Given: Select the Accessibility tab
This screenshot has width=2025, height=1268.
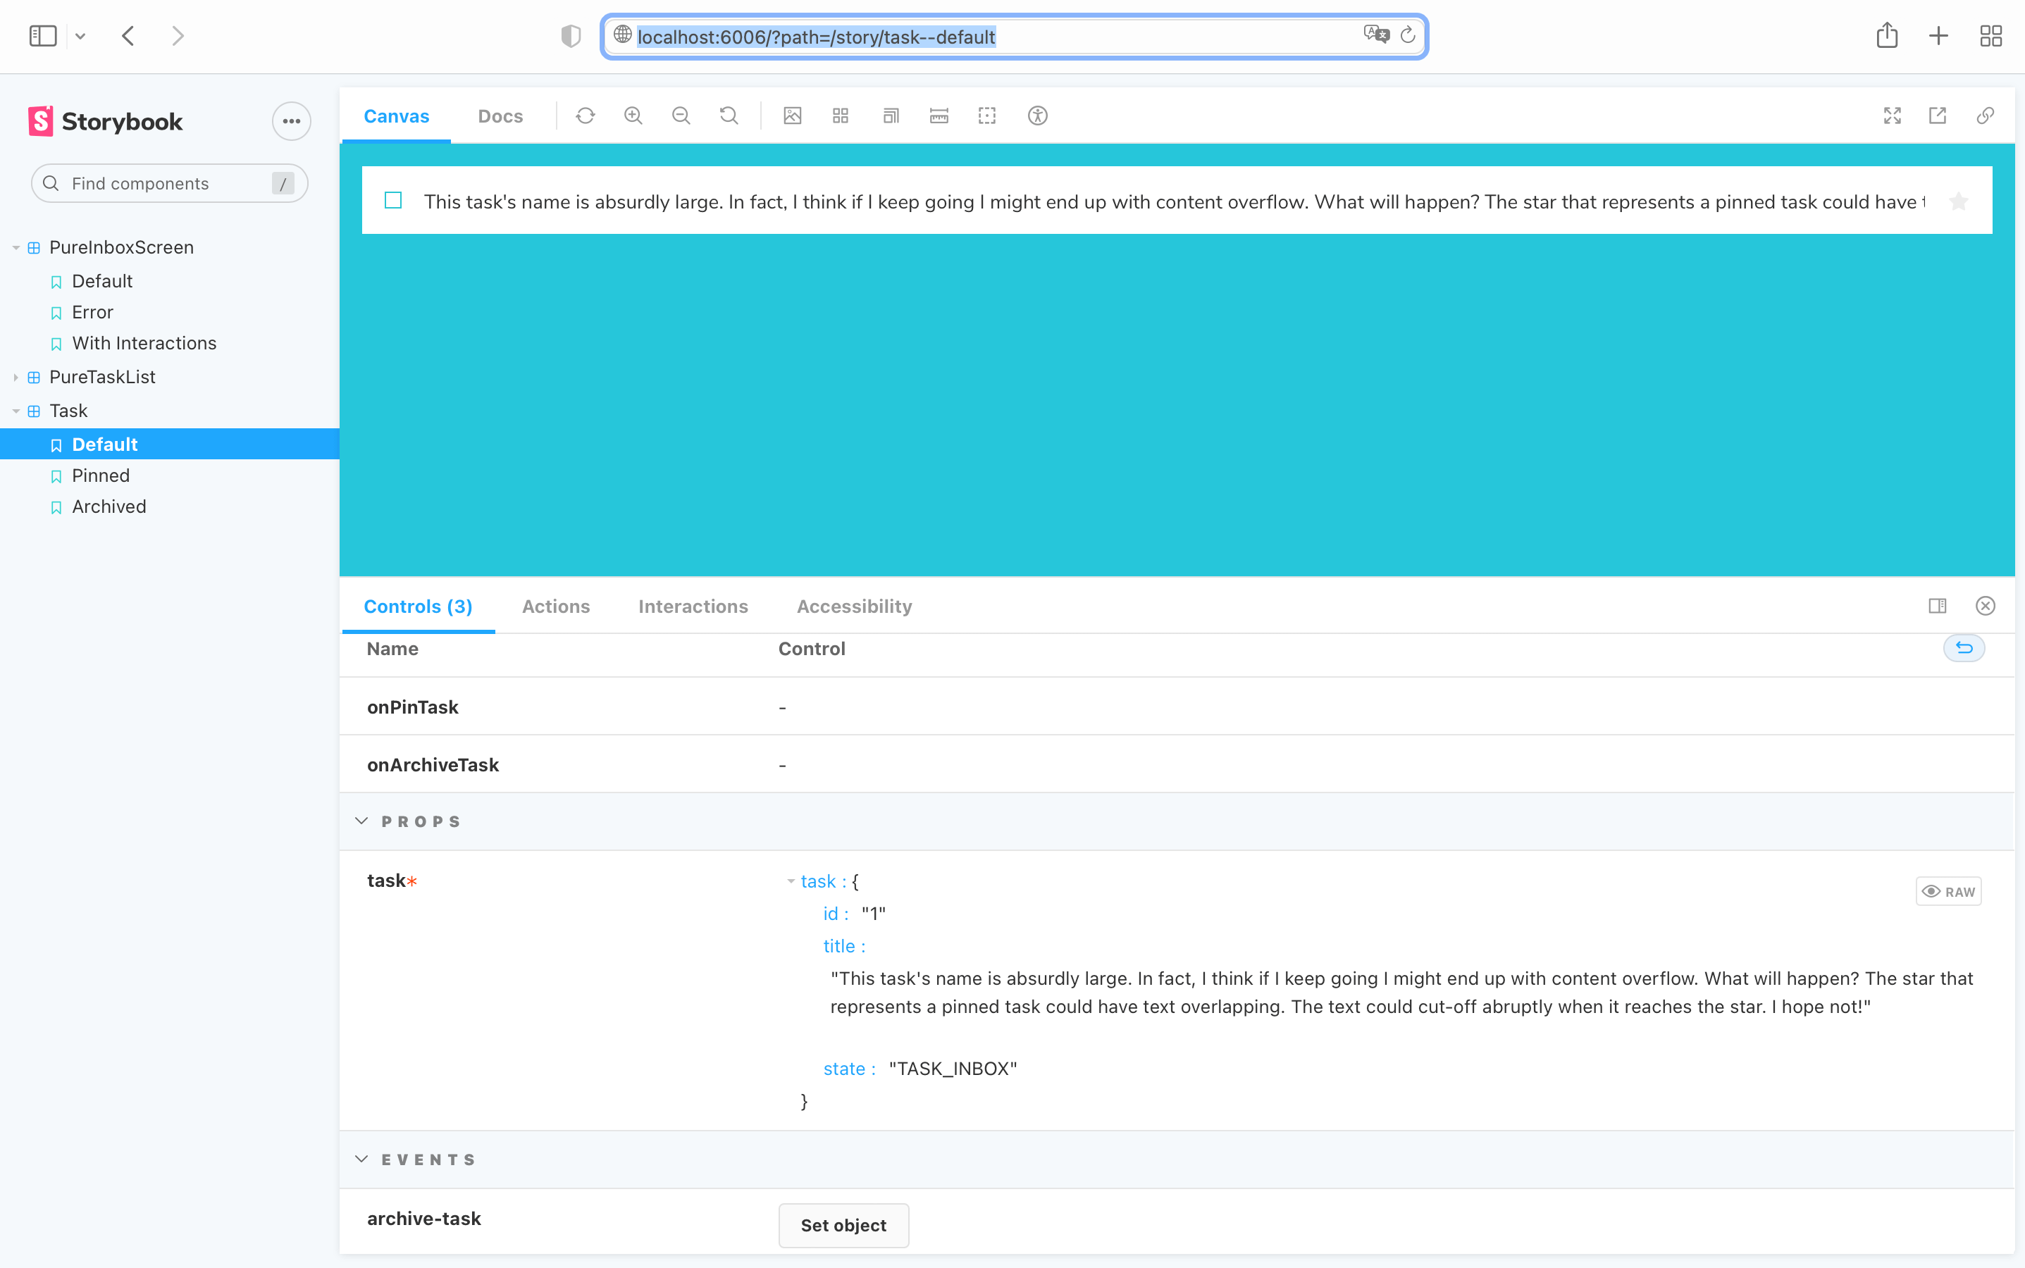Looking at the screenshot, I should (x=853, y=607).
